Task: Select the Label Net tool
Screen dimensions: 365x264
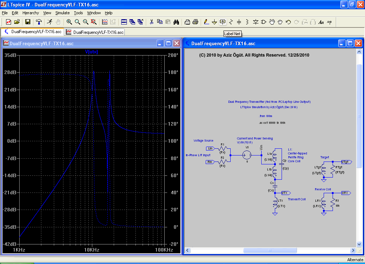Action: tap(222, 22)
